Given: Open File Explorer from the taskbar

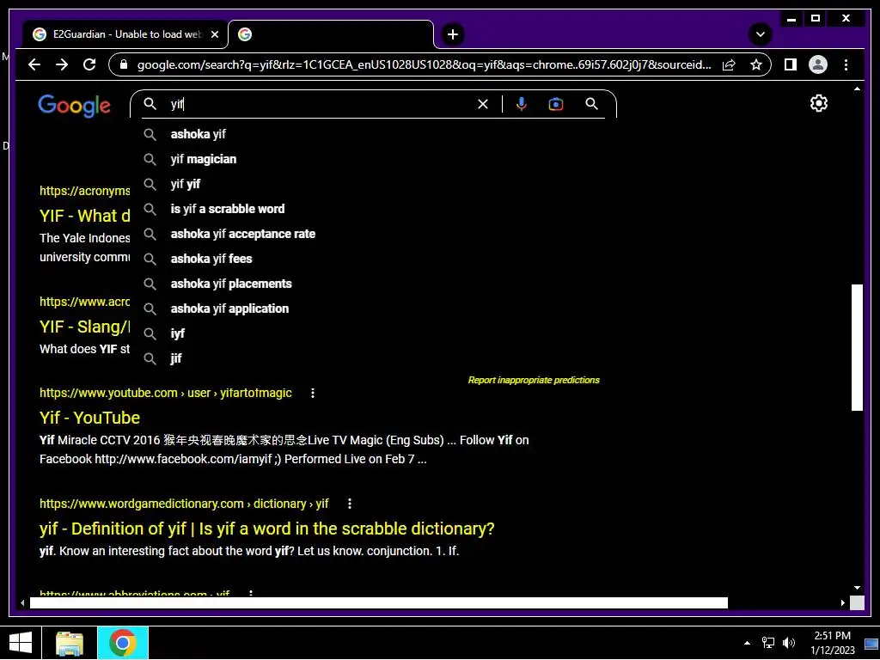Looking at the screenshot, I should click(x=70, y=643).
